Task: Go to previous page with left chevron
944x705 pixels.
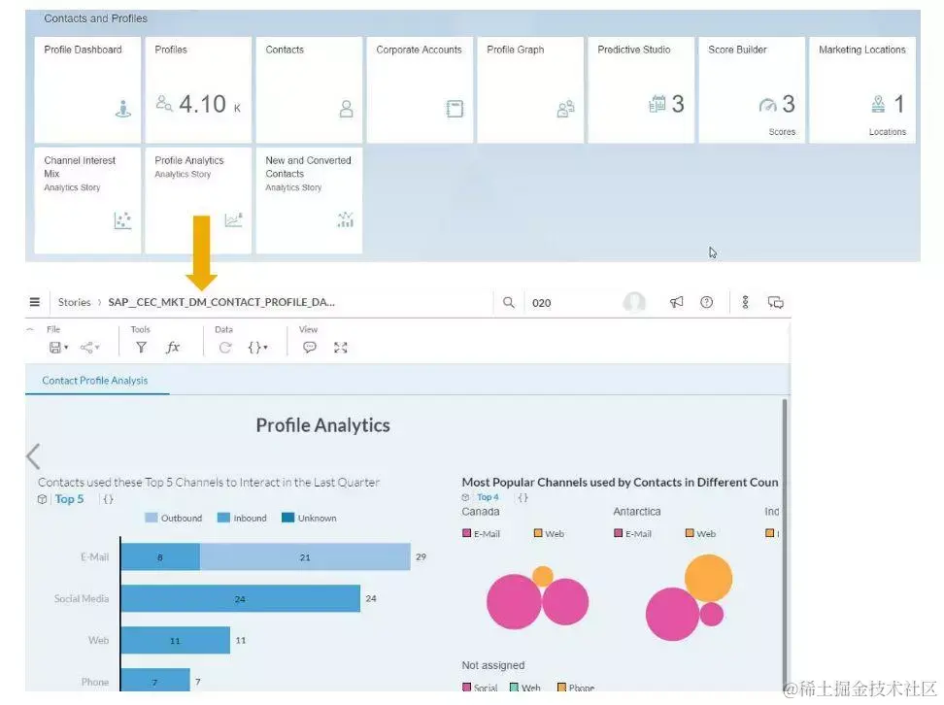Action: (x=34, y=456)
